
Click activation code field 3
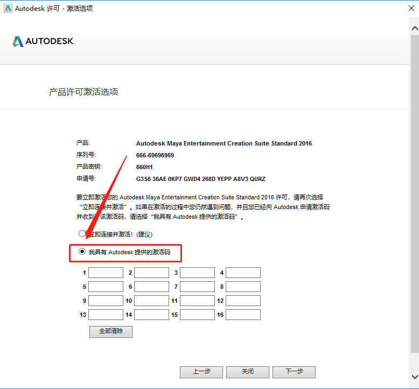pos(197,273)
